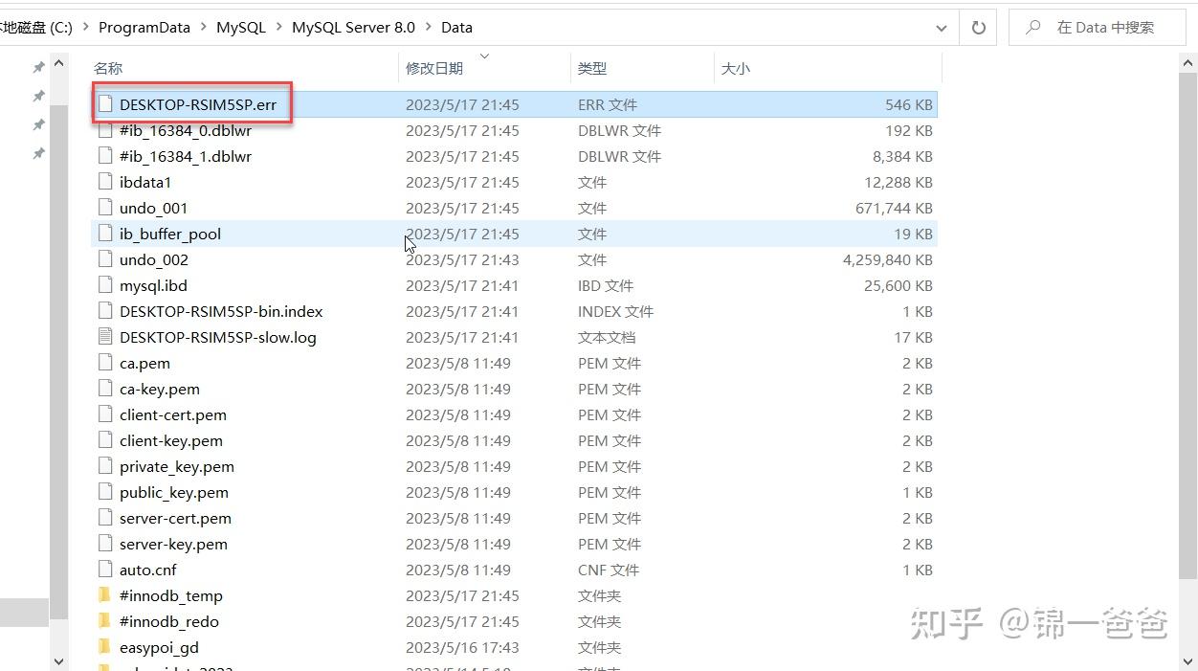Viewport: 1198px width, 671px height.
Task: Click the refresh icon next to address bar
Action: pos(977,27)
